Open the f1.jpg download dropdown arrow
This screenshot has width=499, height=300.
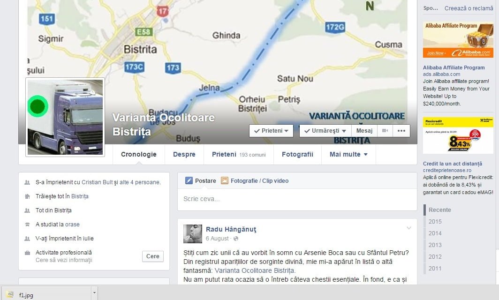tap(94, 293)
